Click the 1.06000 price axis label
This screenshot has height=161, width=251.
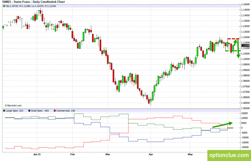245,103
